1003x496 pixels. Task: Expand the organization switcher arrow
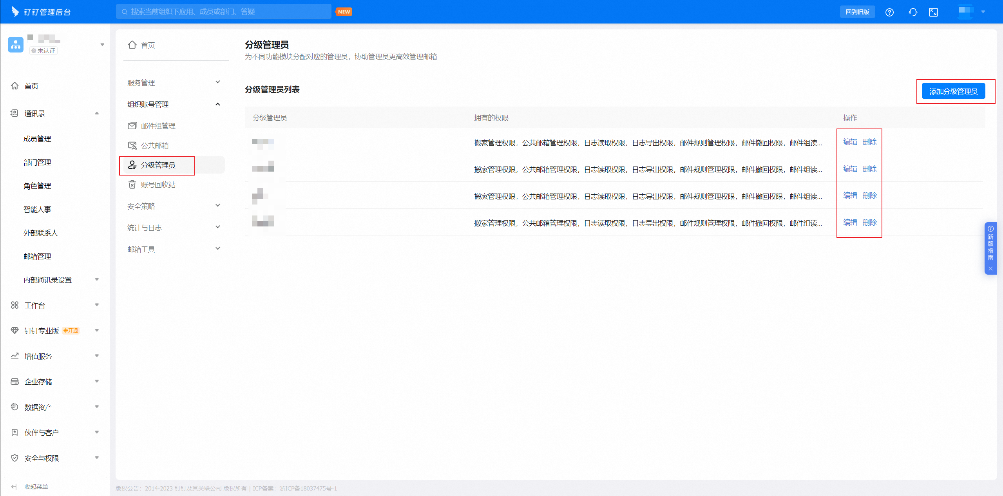pyautogui.click(x=102, y=45)
